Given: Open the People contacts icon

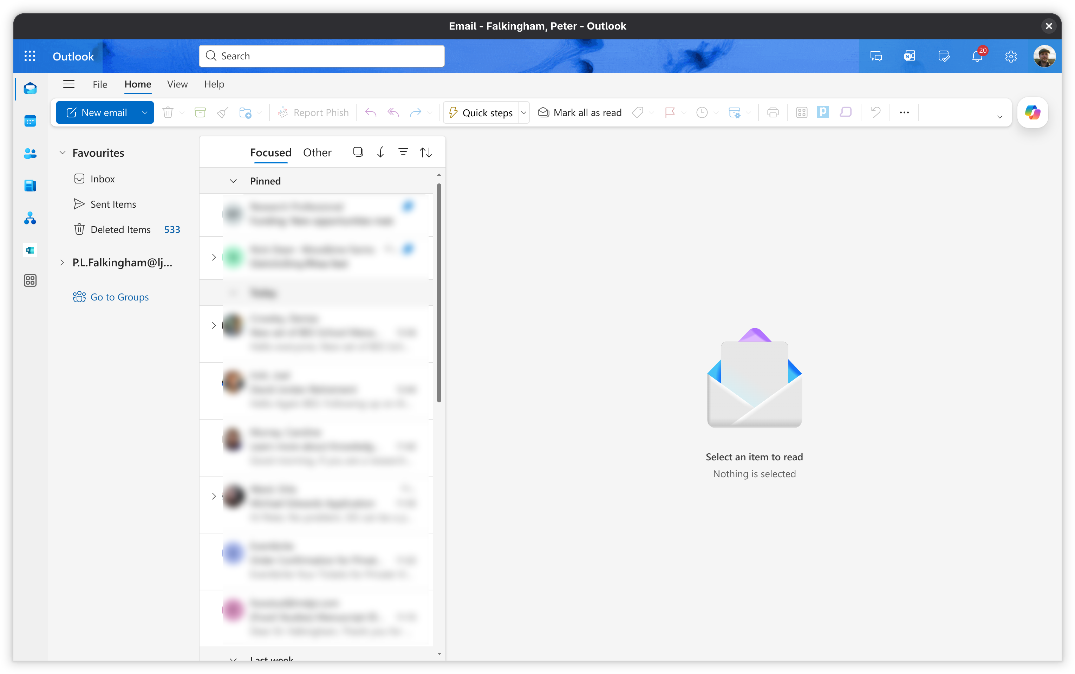Looking at the screenshot, I should 30,153.
